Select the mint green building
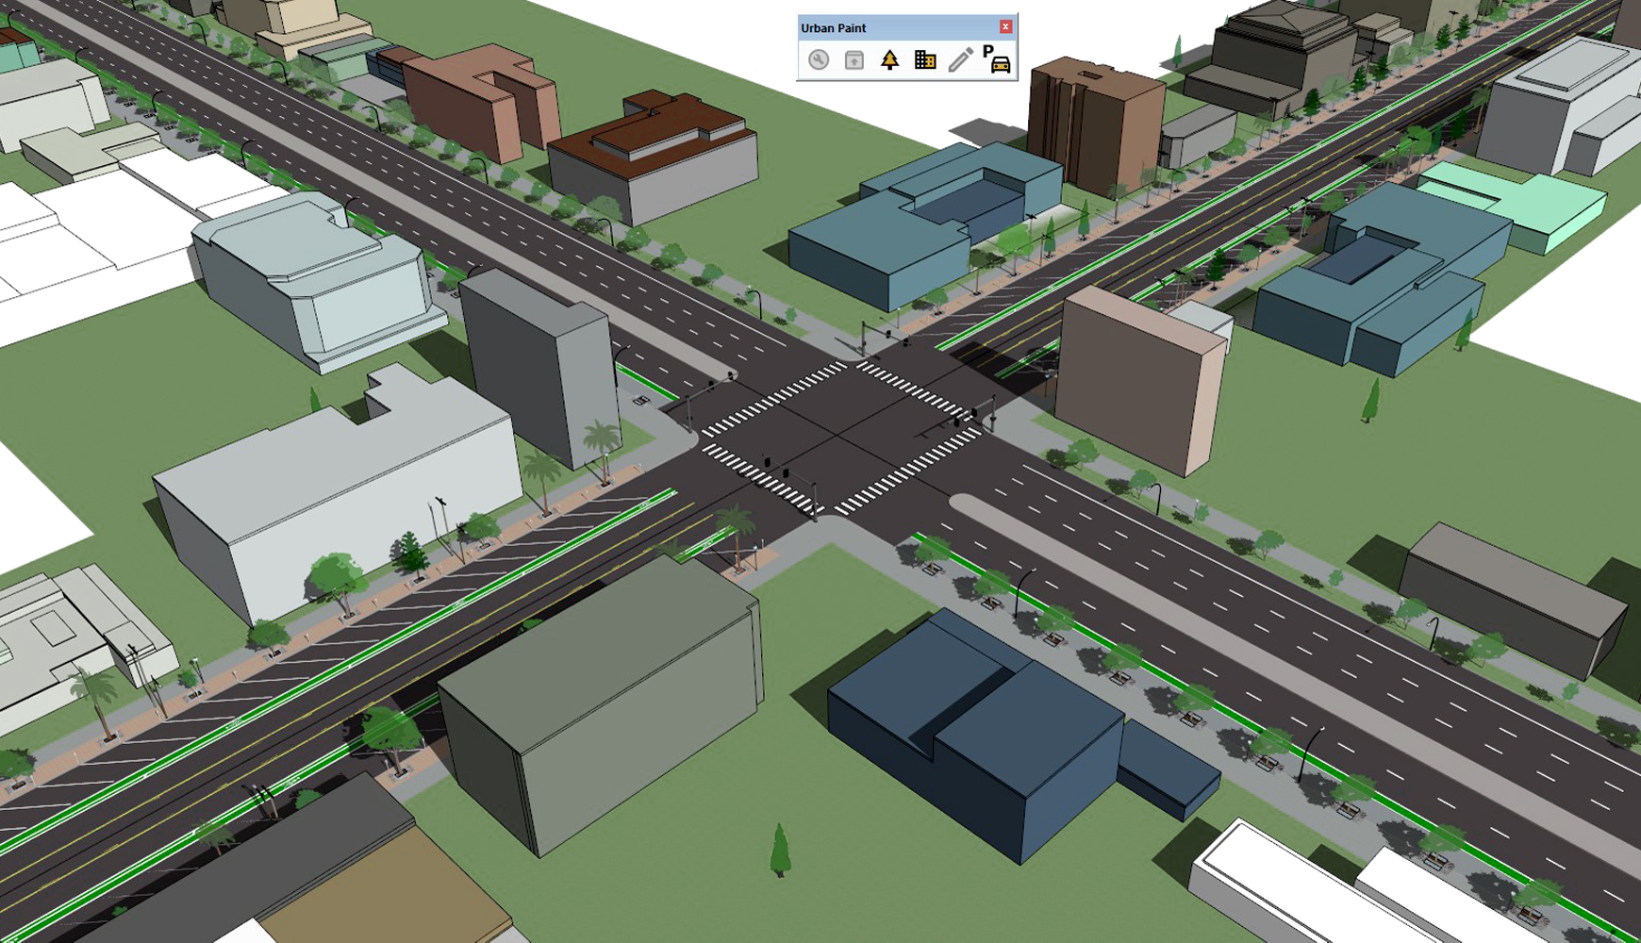1641x943 pixels. pyautogui.click(x=1518, y=203)
